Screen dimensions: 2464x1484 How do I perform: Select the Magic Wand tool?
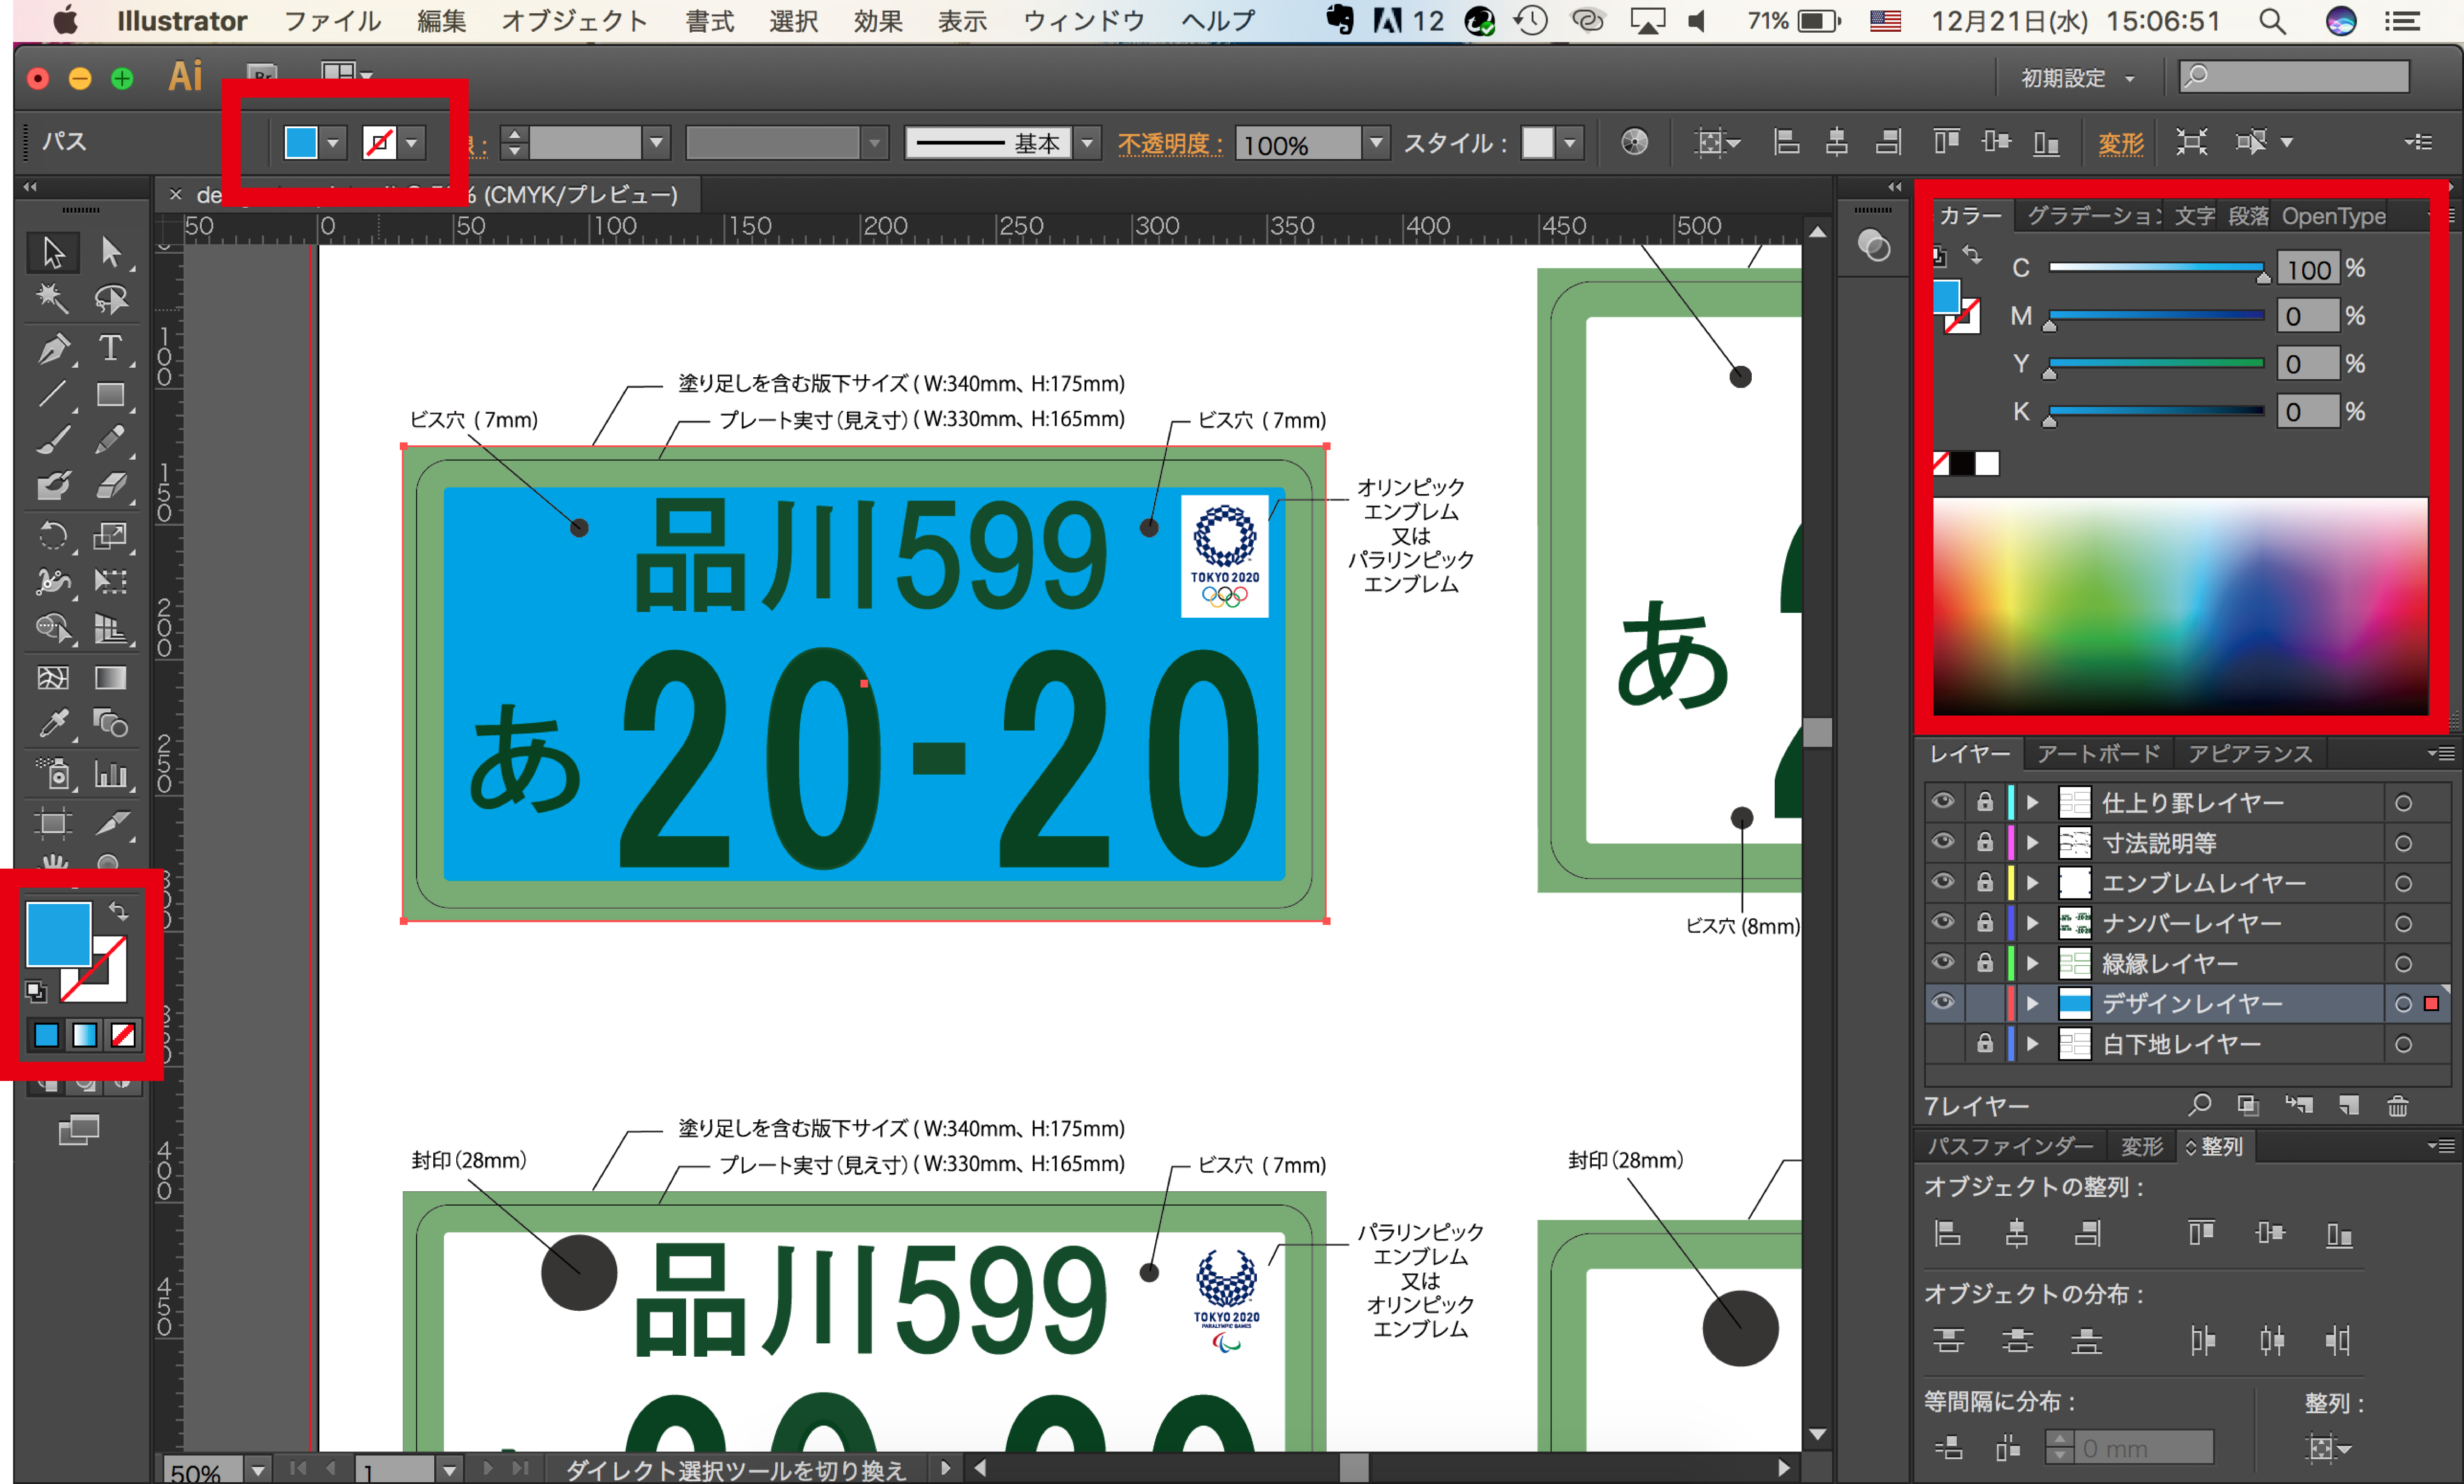[52, 298]
